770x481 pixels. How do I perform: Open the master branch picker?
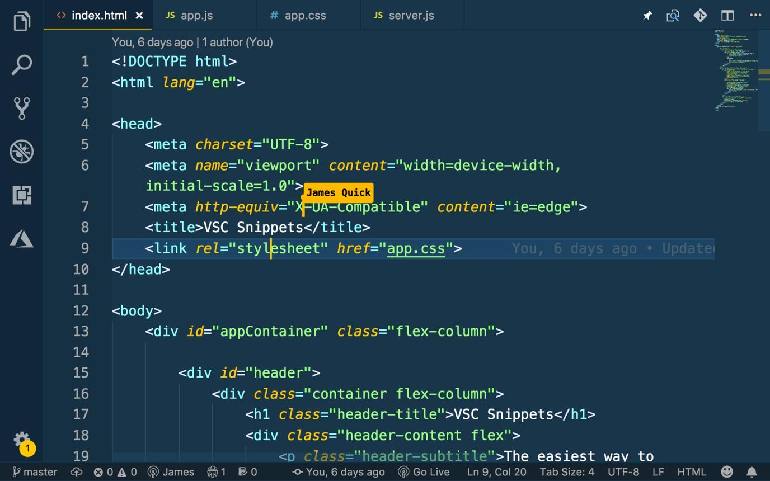point(35,471)
